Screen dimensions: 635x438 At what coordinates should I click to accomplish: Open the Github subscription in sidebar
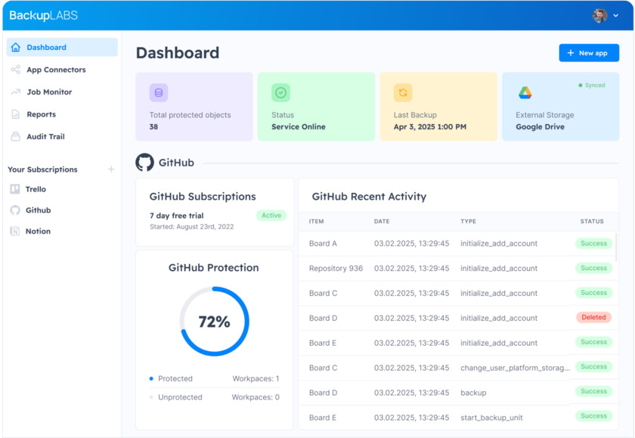tap(38, 210)
